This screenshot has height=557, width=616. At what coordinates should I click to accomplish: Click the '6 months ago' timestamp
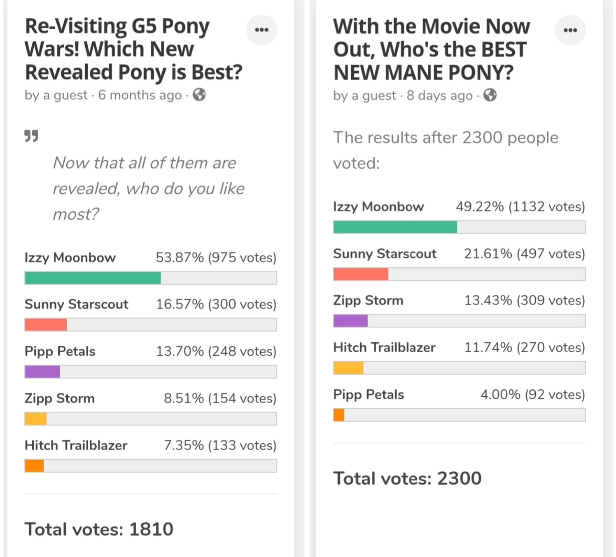[x=140, y=95]
